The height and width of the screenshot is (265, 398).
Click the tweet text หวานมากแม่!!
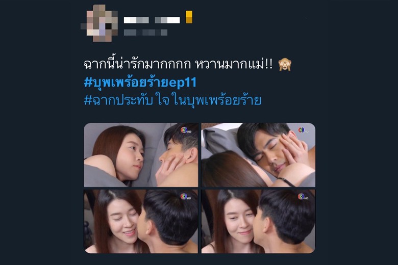click(234, 65)
